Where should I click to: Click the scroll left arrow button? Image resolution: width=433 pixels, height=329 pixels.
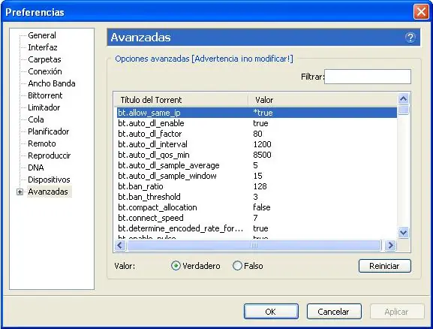tap(120, 245)
